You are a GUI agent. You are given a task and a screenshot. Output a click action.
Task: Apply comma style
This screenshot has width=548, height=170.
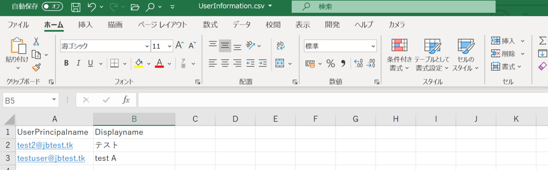[x=343, y=63]
